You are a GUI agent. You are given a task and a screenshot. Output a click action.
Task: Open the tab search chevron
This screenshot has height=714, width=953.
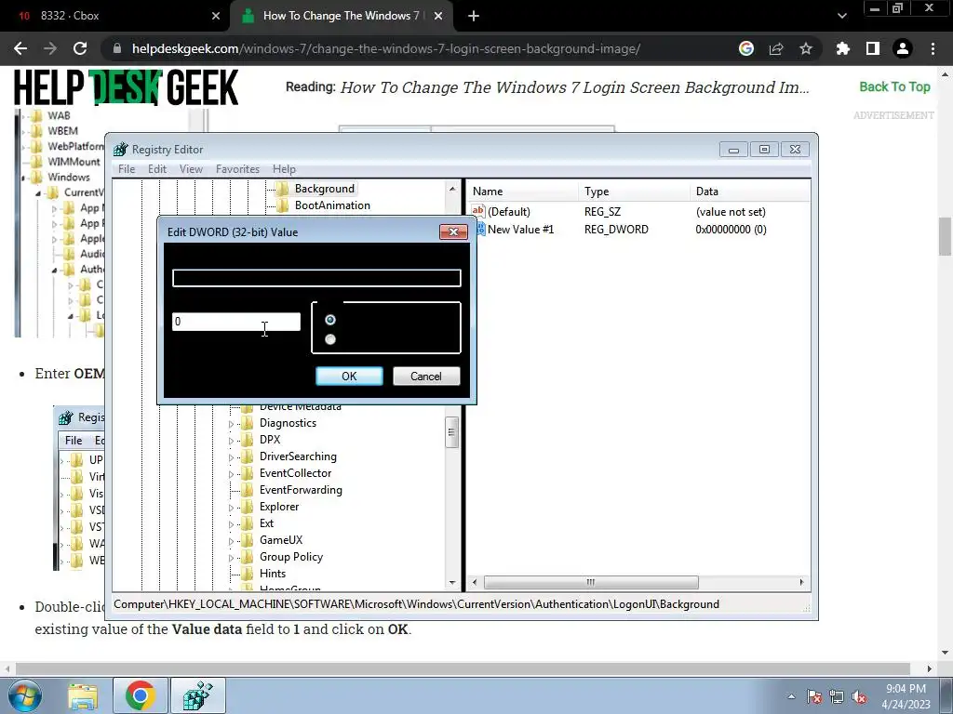pos(841,16)
